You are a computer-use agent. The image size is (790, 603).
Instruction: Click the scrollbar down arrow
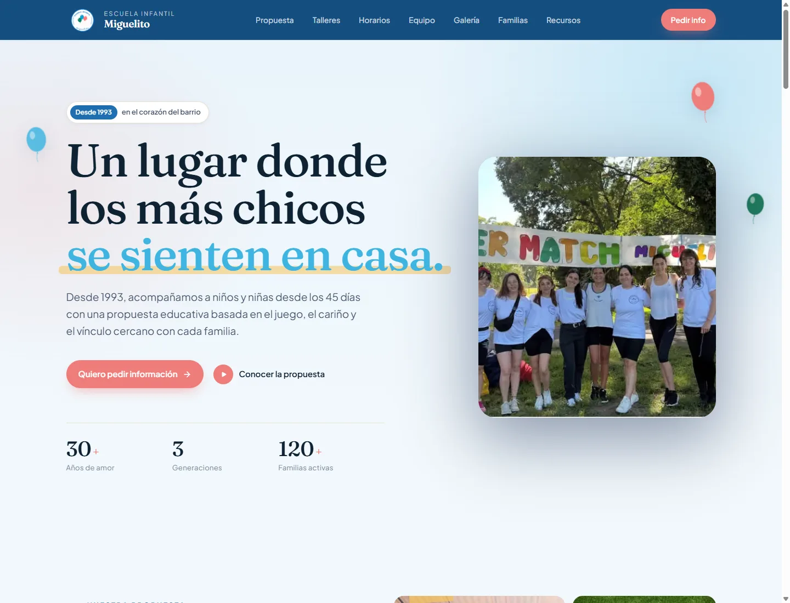click(786, 599)
